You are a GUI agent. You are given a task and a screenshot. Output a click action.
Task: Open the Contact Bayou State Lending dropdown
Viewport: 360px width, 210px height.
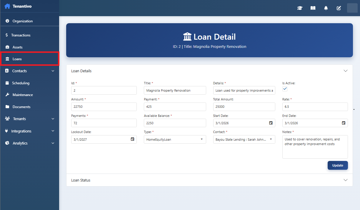coord(244,139)
